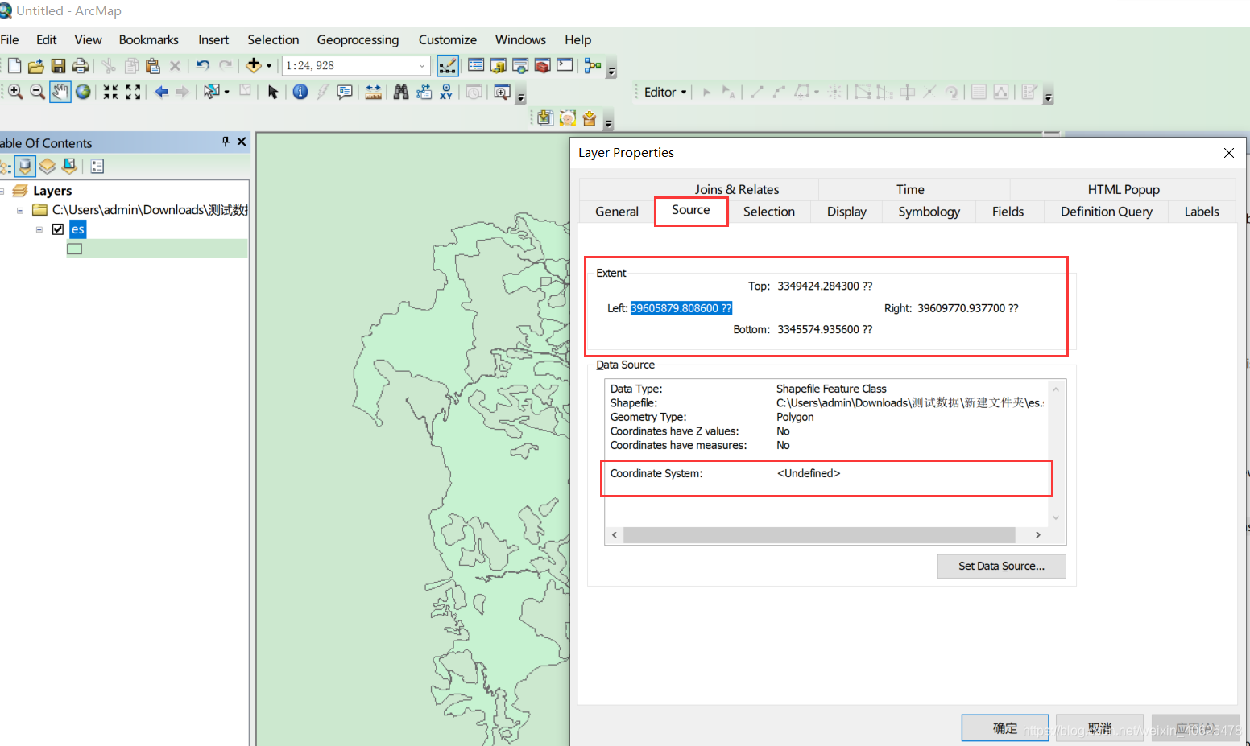Switch to the Joins & Relates tab

(737, 189)
